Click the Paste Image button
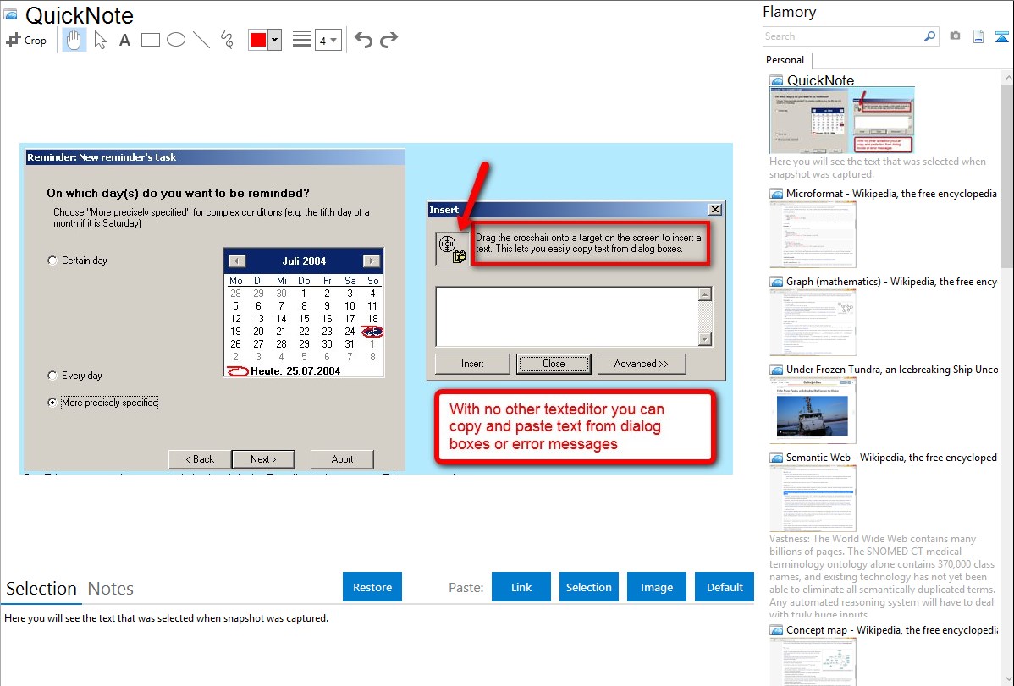Image resolution: width=1014 pixels, height=686 pixels. point(656,587)
